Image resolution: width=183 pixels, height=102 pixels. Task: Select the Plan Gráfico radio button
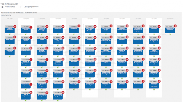[2, 7]
